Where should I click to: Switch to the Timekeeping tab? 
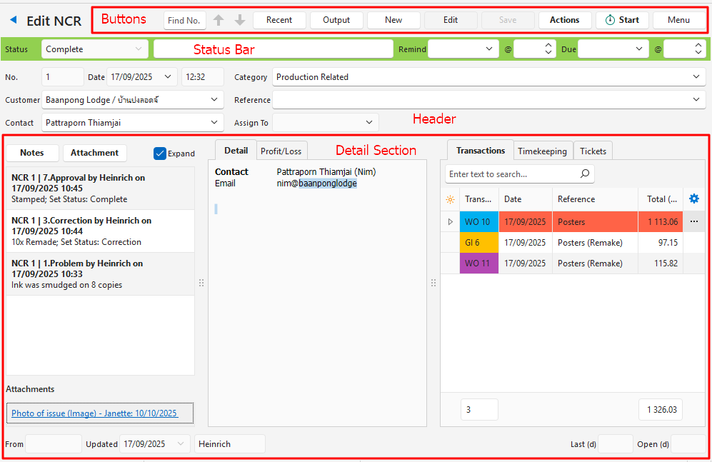coord(542,151)
